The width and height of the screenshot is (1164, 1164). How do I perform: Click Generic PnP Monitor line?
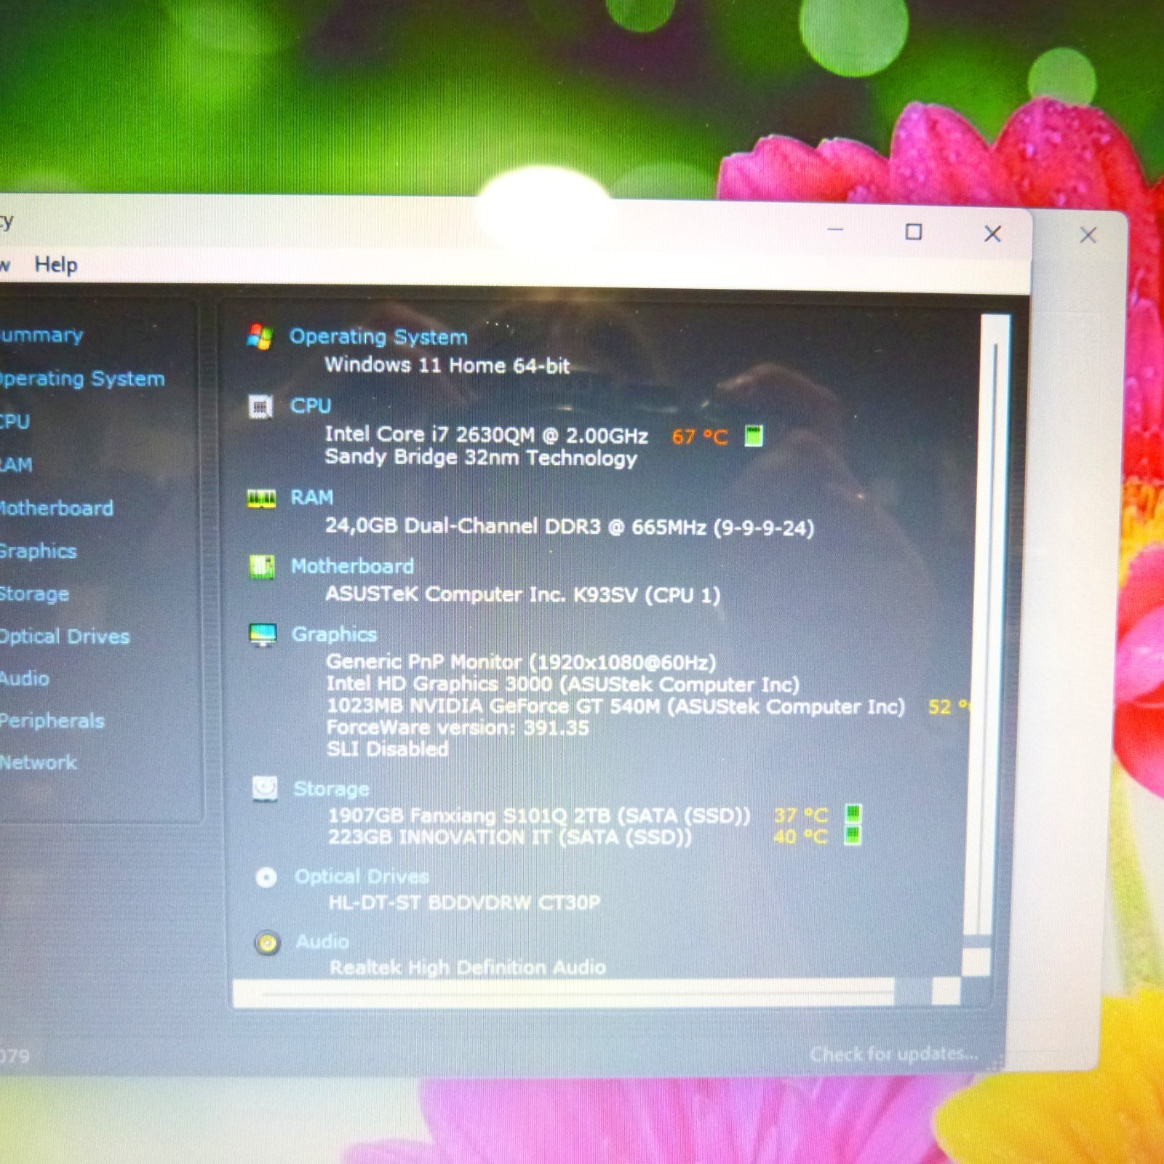[522, 662]
